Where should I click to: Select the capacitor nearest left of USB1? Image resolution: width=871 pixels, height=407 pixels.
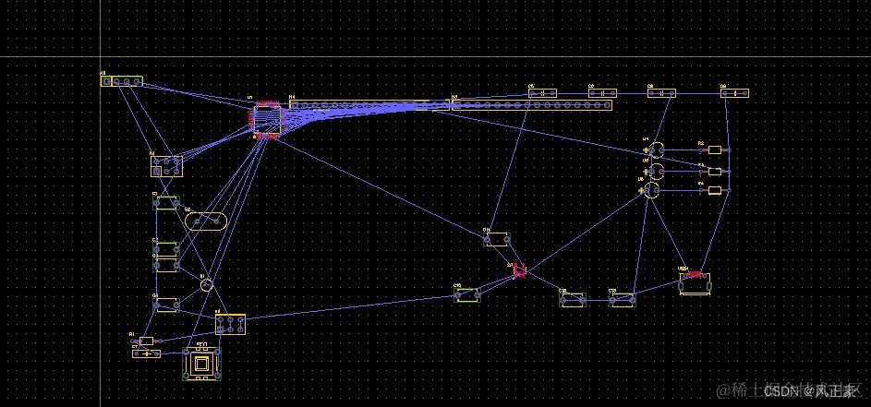[623, 300]
